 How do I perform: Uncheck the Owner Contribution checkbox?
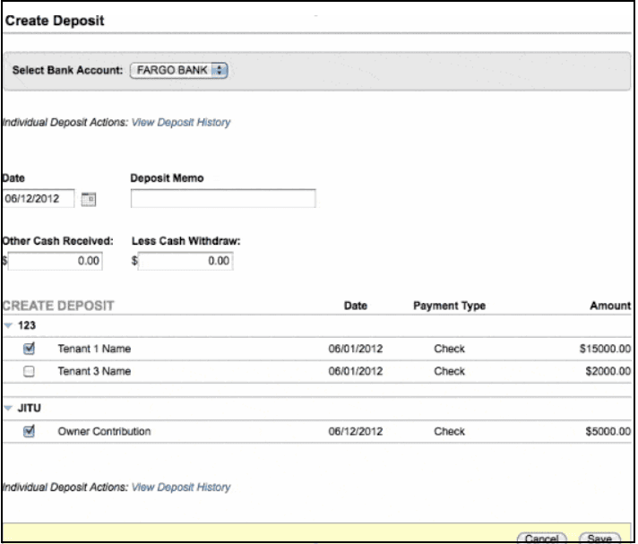click(x=29, y=432)
